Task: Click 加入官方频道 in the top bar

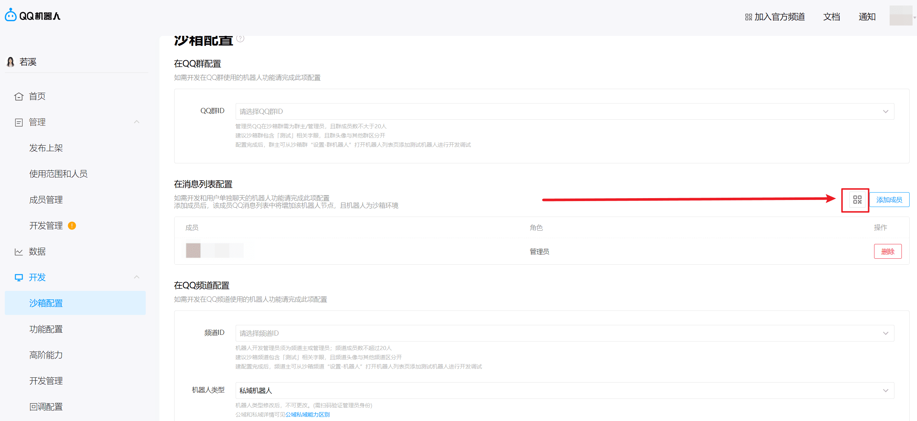Action: tap(780, 17)
